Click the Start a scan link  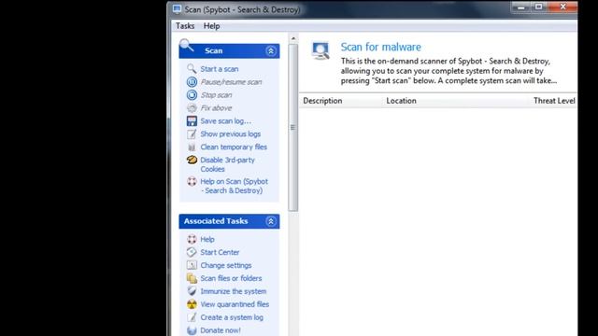point(220,69)
